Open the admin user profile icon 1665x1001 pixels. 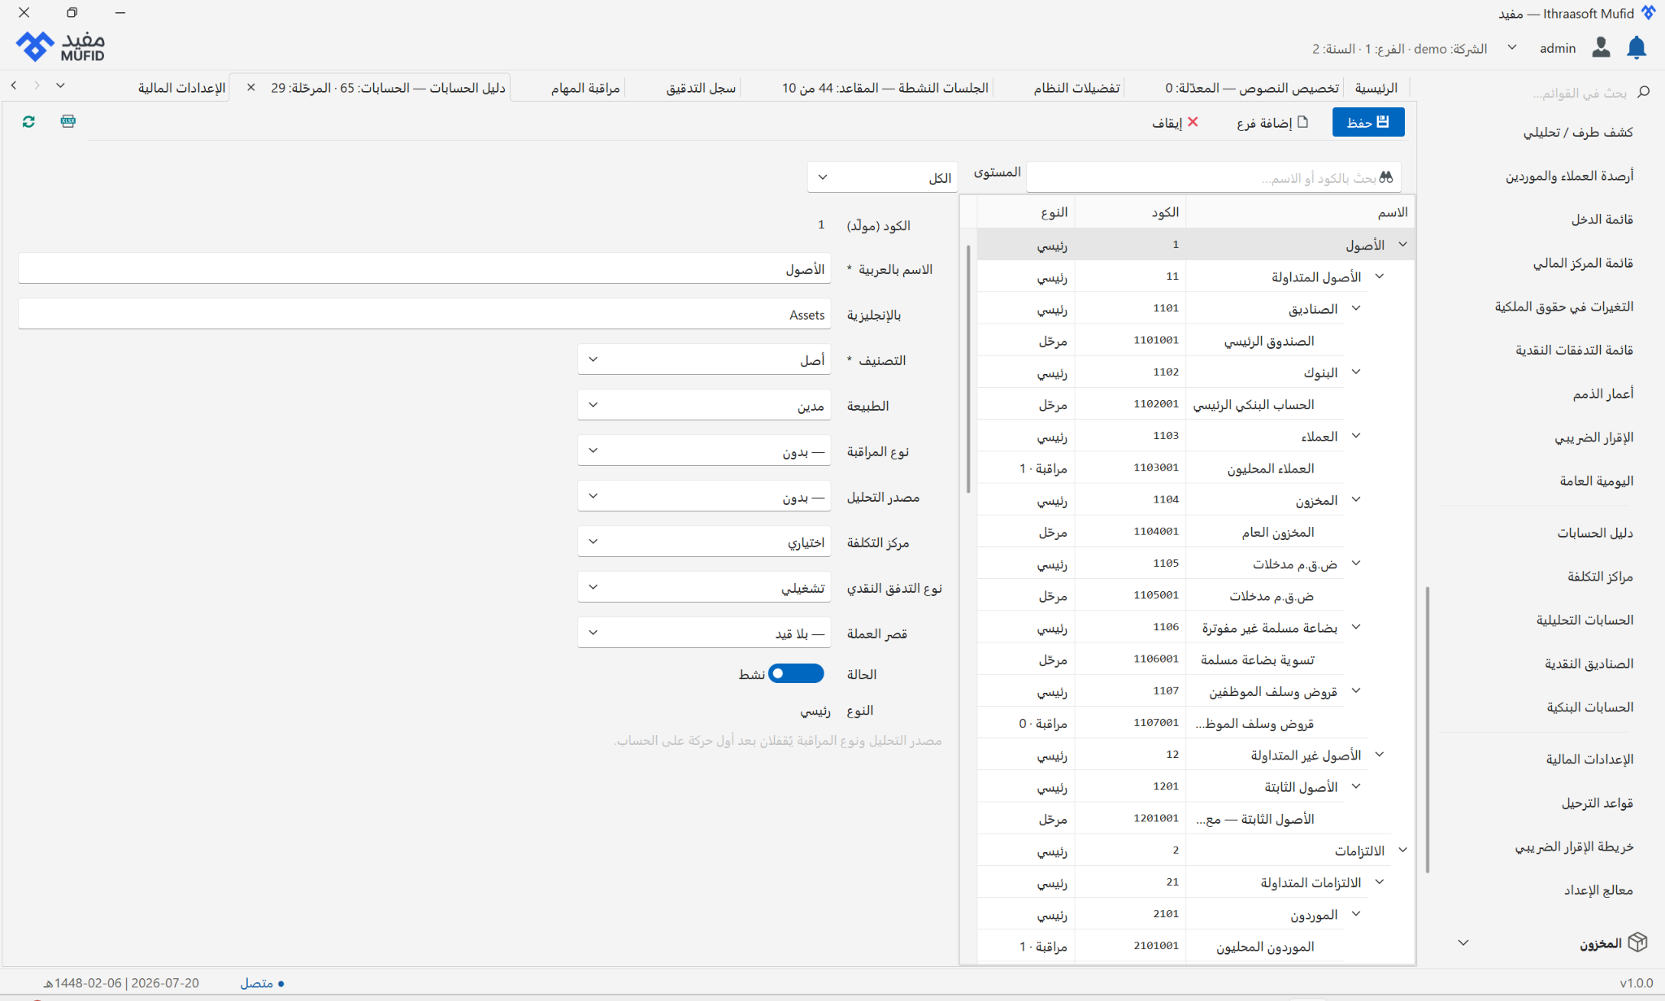tap(1601, 48)
